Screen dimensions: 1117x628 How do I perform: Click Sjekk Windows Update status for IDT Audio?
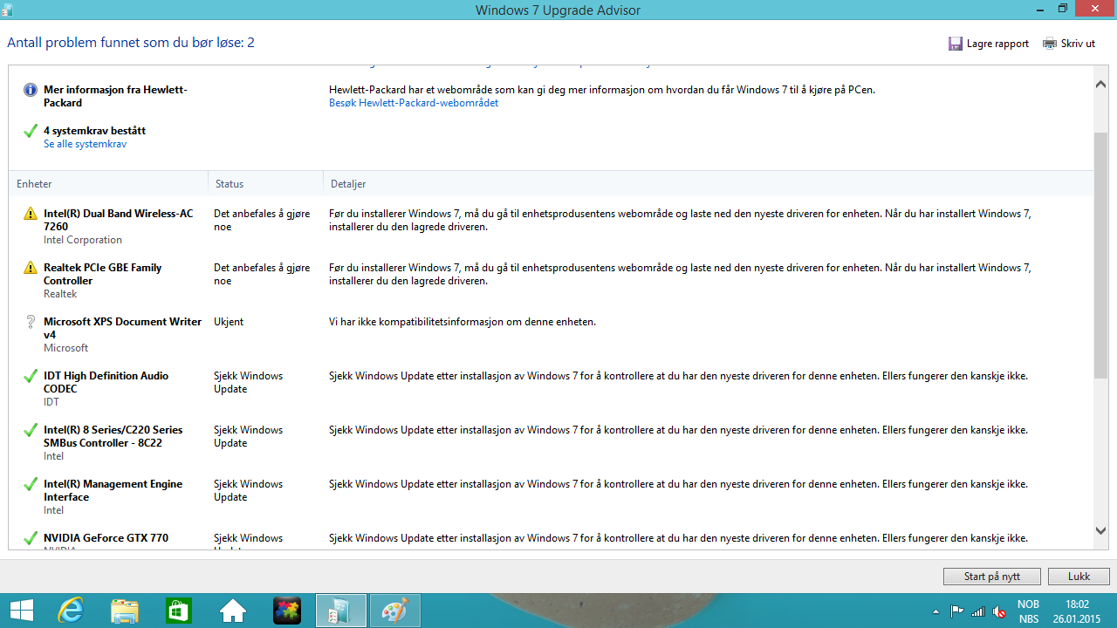(249, 382)
